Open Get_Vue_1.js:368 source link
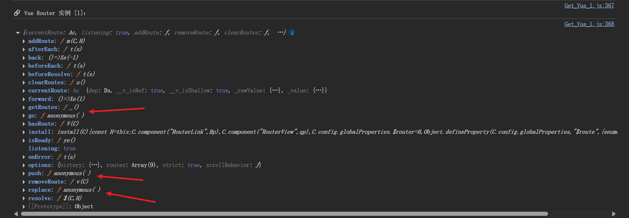 [x=589, y=24]
